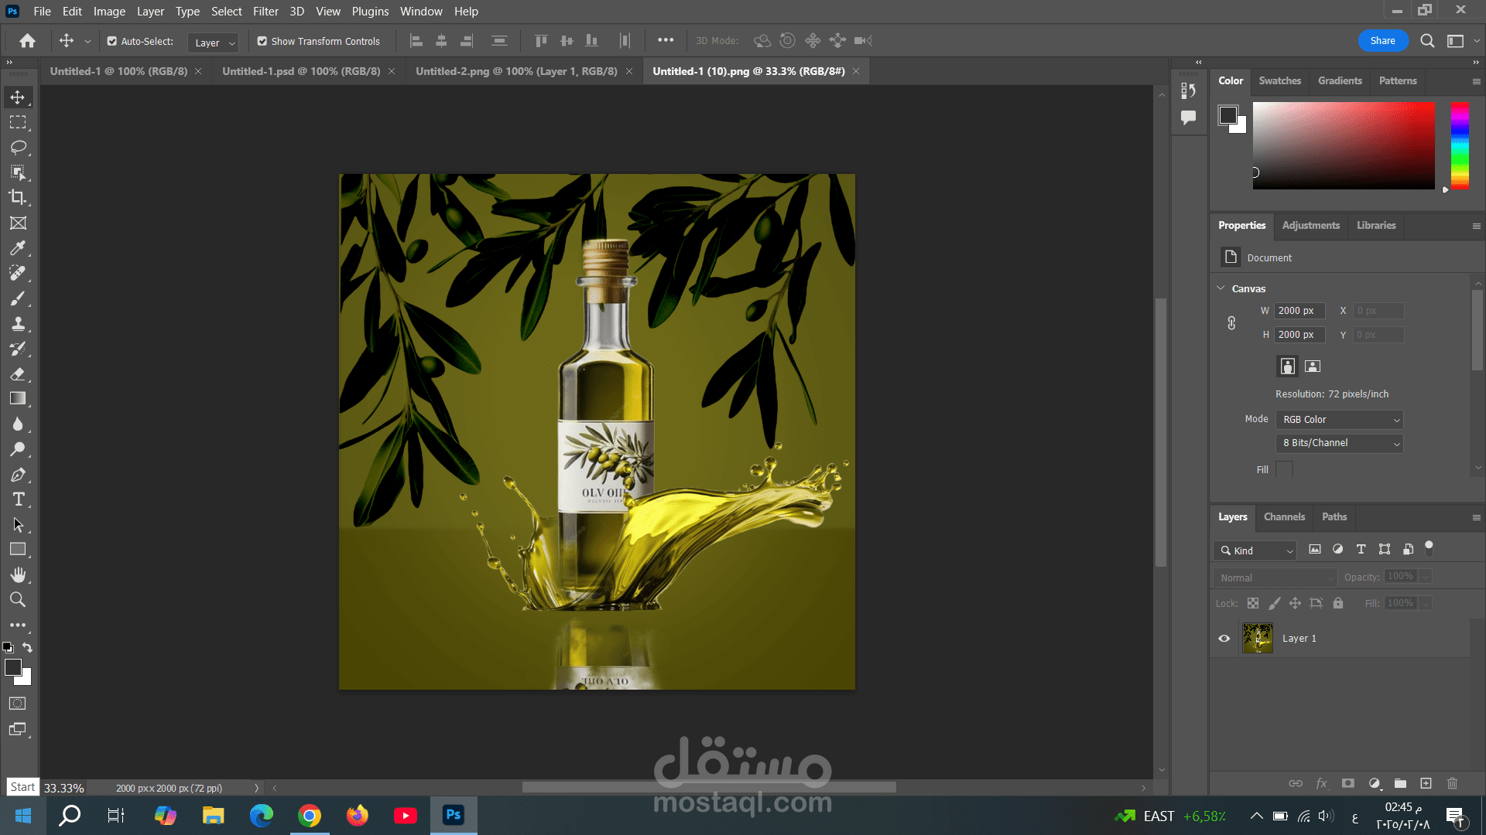Click the canvas width input field
The width and height of the screenshot is (1486, 835).
click(1299, 311)
